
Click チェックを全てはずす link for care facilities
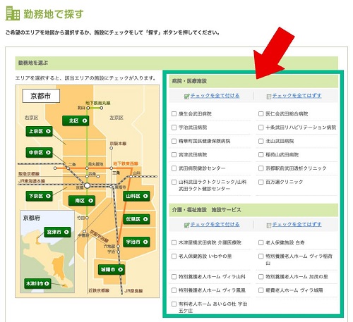[297, 224]
